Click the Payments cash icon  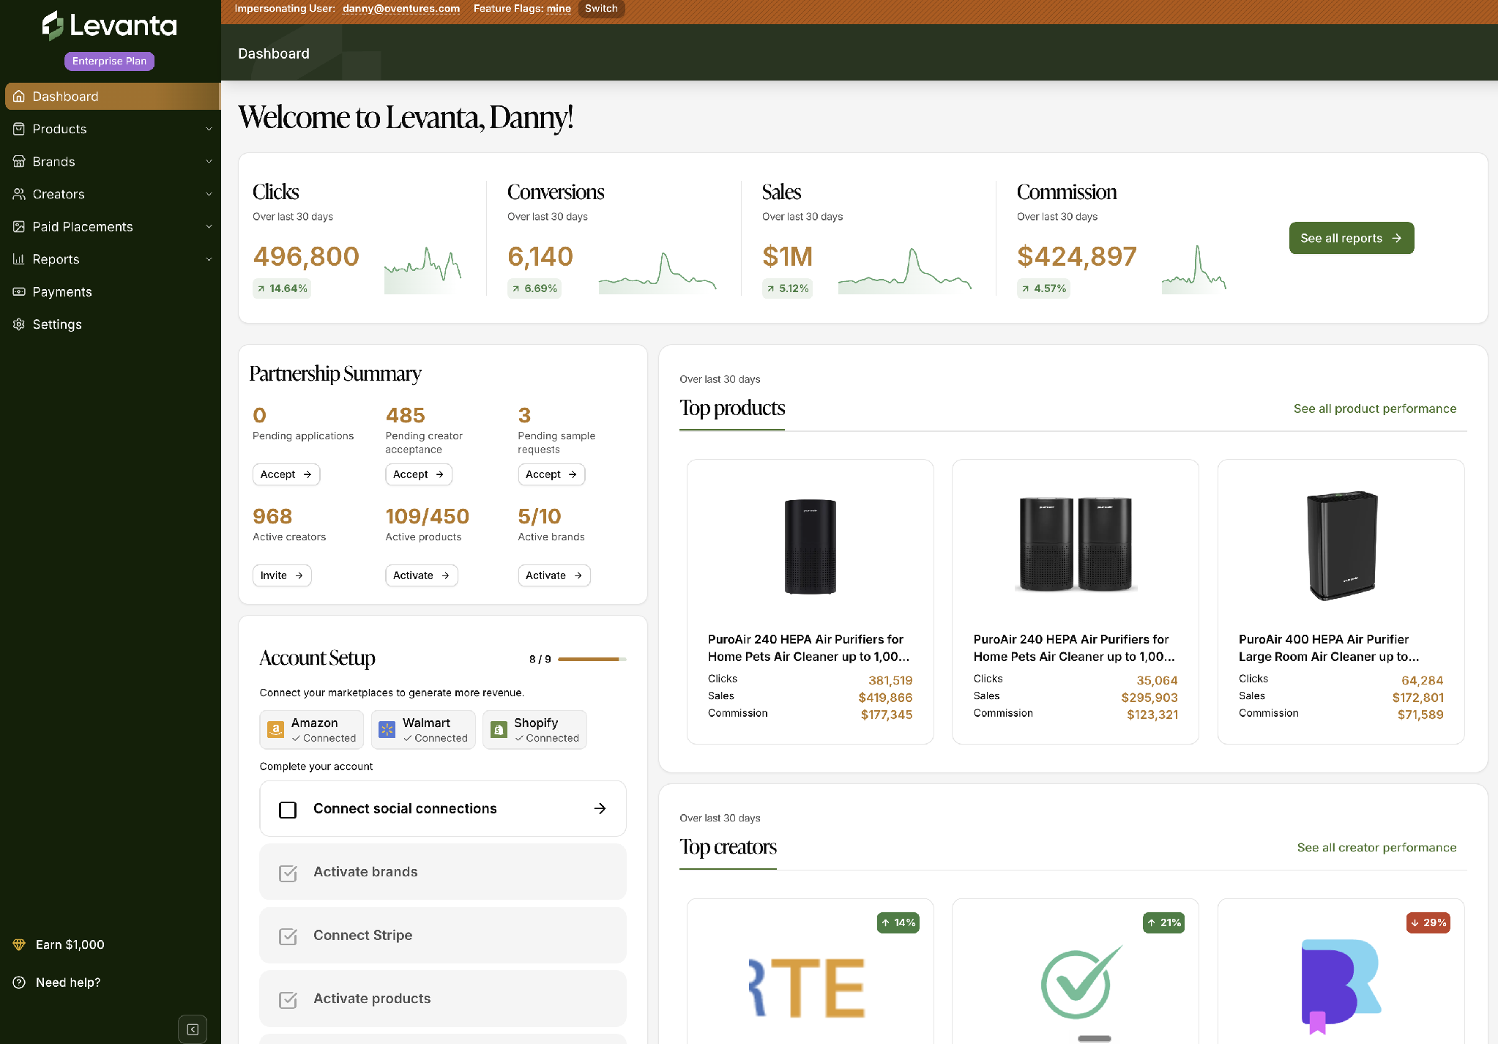[x=19, y=292]
